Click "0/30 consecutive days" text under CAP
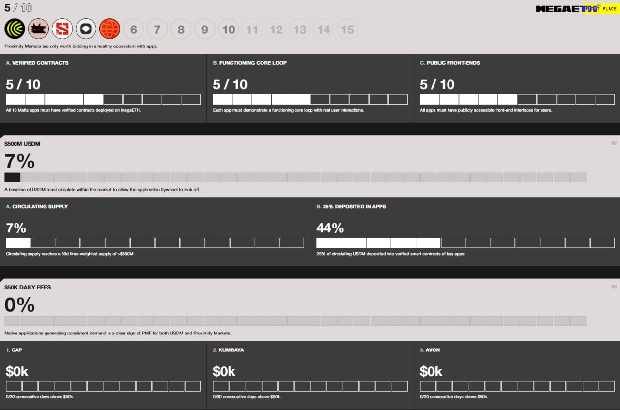620x410 pixels. pyautogui.click(x=40, y=397)
